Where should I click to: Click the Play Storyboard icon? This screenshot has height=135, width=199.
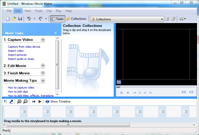(40, 102)
